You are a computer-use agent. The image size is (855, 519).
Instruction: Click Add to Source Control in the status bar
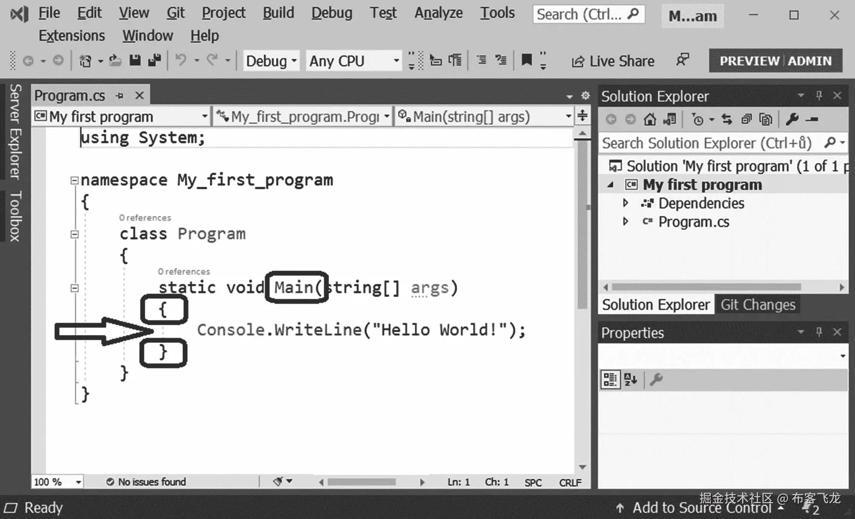point(702,508)
